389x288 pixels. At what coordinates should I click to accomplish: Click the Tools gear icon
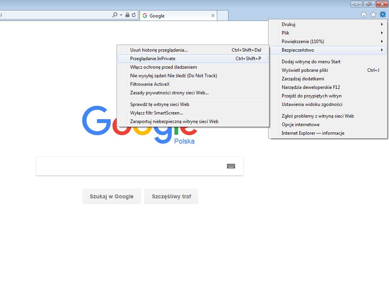coord(383,14)
